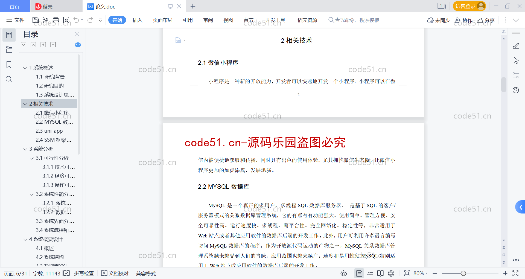
Task: Open the search icon in left sidebar
Action: [9, 79]
